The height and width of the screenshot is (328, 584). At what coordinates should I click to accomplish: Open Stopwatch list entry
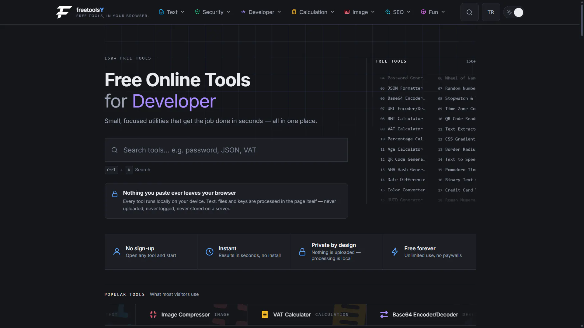(457, 98)
